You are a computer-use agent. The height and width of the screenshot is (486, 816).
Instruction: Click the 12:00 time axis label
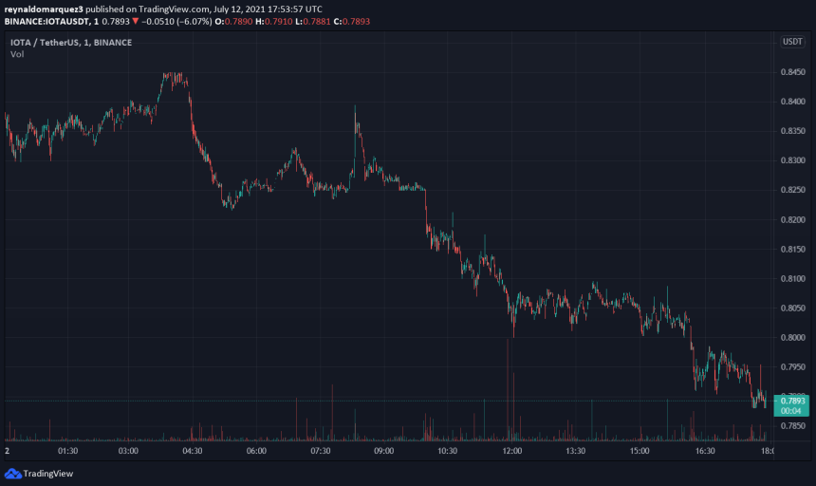click(x=511, y=451)
